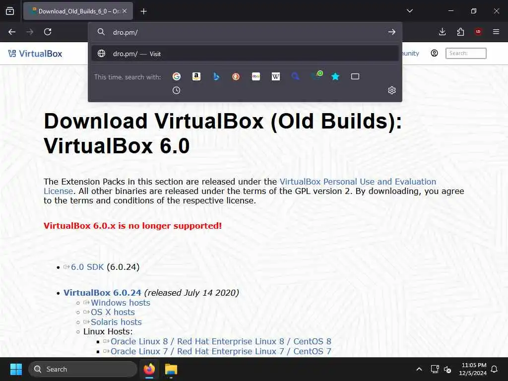This screenshot has width=508, height=381.
Task: Reload the current page
Action: (48, 32)
